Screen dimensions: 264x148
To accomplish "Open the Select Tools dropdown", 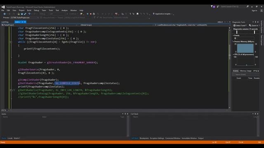I will (x=240, y=25).
